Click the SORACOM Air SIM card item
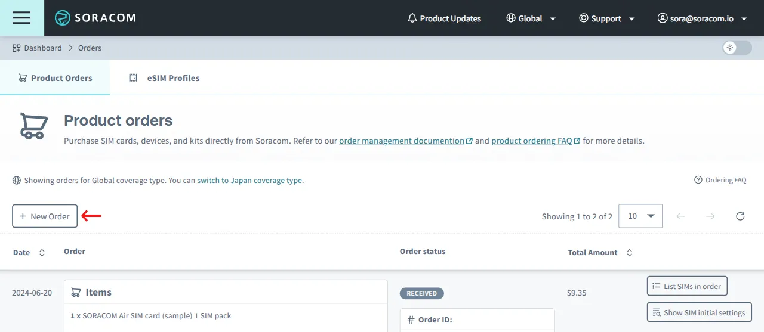 [x=151, y=315]
